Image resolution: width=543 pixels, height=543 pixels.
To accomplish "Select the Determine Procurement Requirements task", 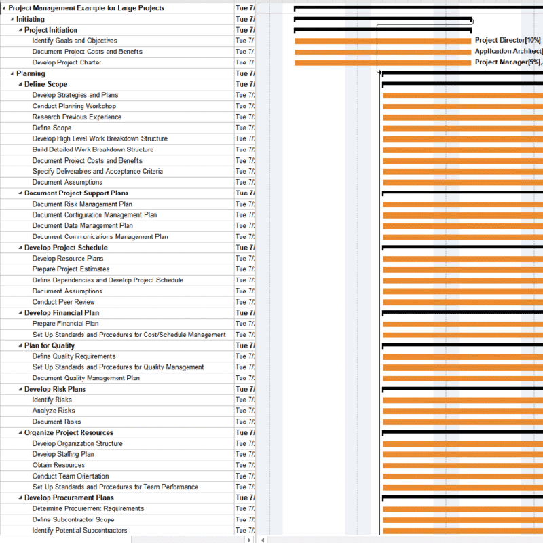I will (x=88, y=508).
